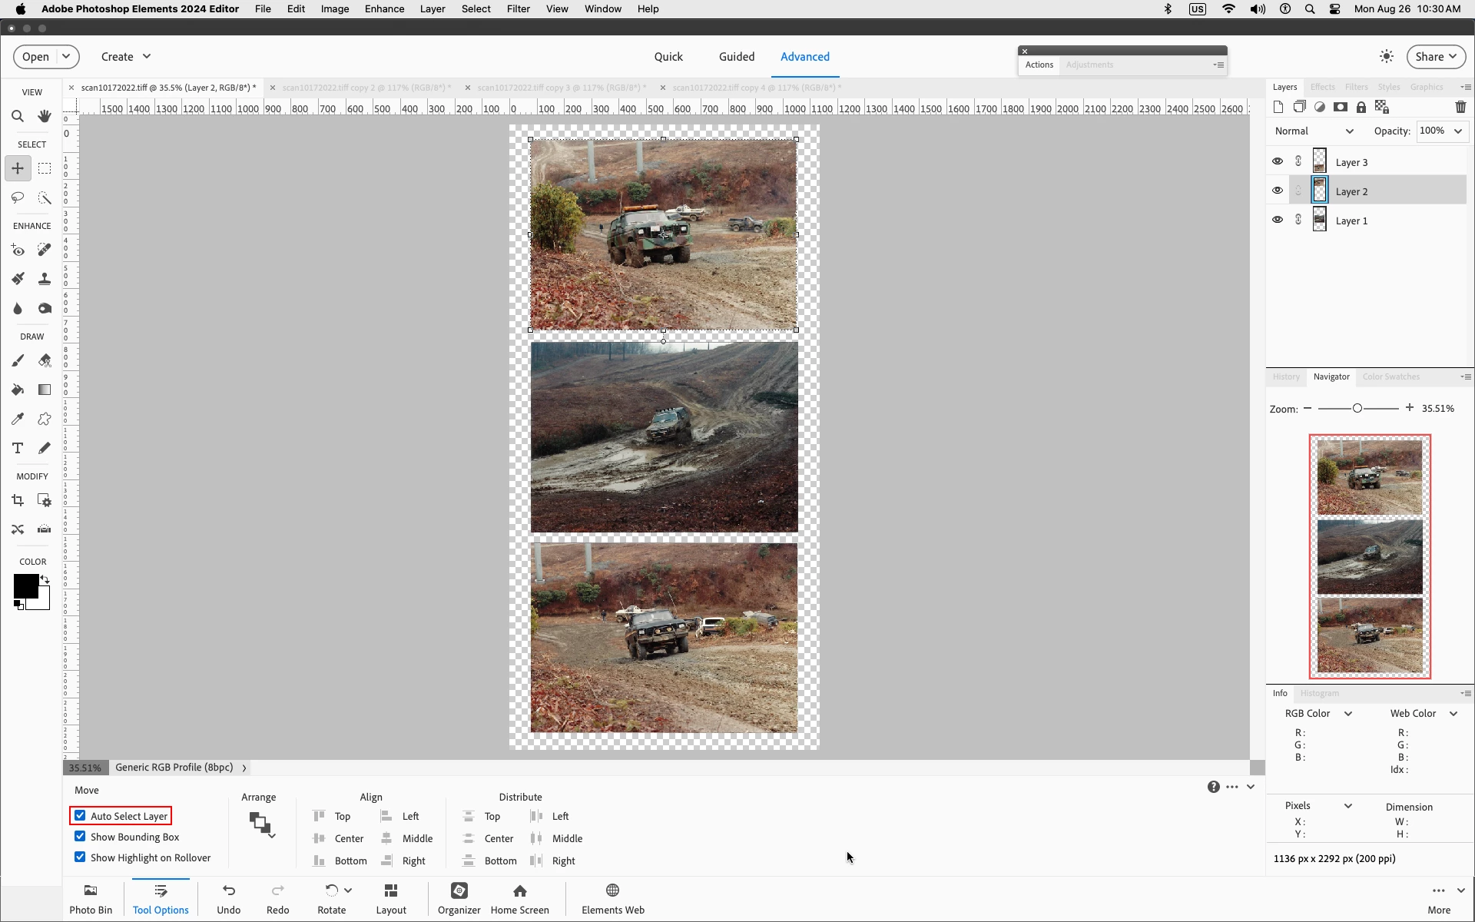
Task: Open the Filter menu
Action: [x=518, y=9]
